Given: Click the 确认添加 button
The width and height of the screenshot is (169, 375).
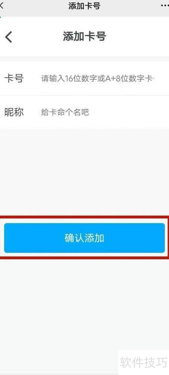Looking at the screenshot, I should coord(84,238).
